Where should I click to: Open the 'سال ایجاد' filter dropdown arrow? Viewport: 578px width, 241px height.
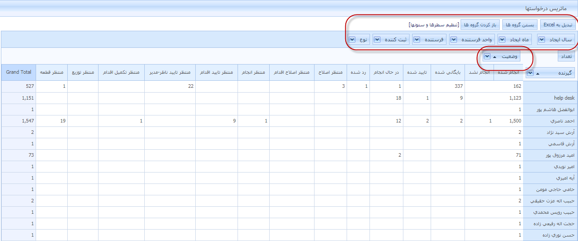[x=541, y=40]
